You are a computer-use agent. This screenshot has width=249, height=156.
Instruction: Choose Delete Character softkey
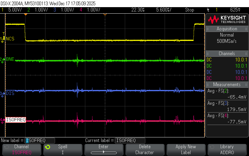point(145,150)
